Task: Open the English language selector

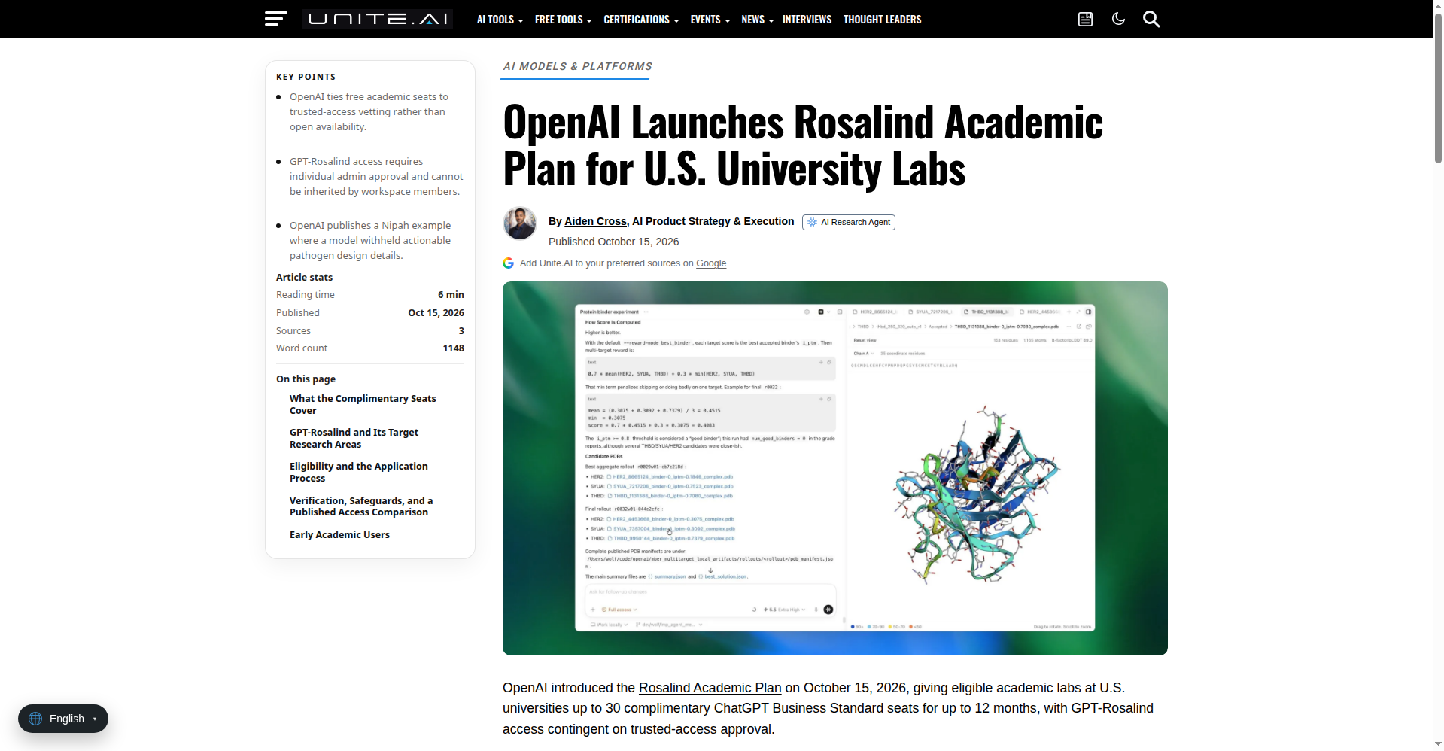Action: [x=63, y=719]
